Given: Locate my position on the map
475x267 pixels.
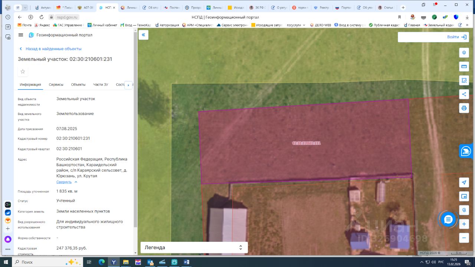Looking at the screenshot, I should click(464, 182).
